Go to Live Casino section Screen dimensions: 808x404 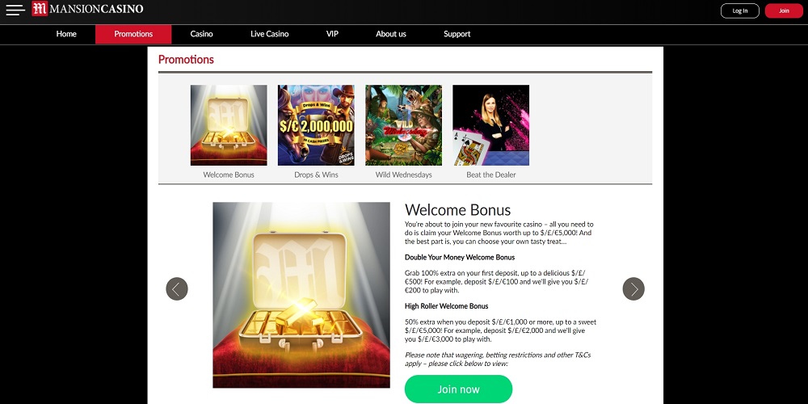pyautogui.click(x=270, y=34)
